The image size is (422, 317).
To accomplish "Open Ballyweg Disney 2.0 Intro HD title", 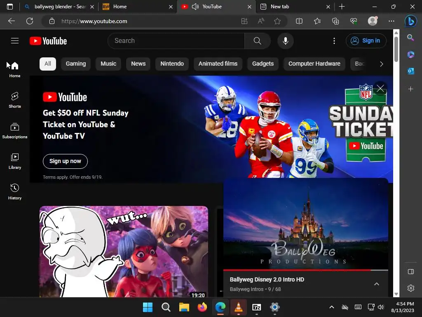I will pyautogui.click(x=267, y=279).
